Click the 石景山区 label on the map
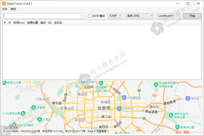Image resolution: width=204 pixels, height=136 pixels. pos(67,108)
